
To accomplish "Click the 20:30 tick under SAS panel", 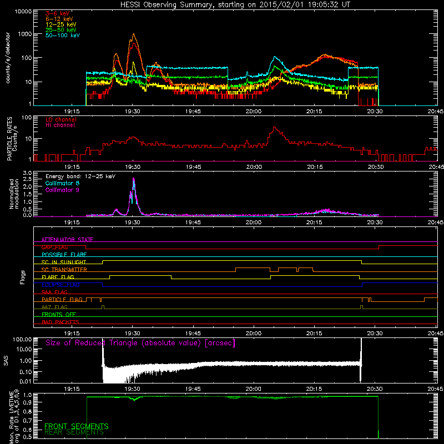I will pyautogui.click(x=375, y=389).
